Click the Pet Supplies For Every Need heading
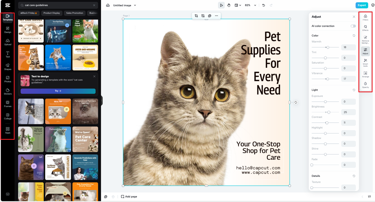This screenshot has width=375, height=202. [x=261, y=63]
